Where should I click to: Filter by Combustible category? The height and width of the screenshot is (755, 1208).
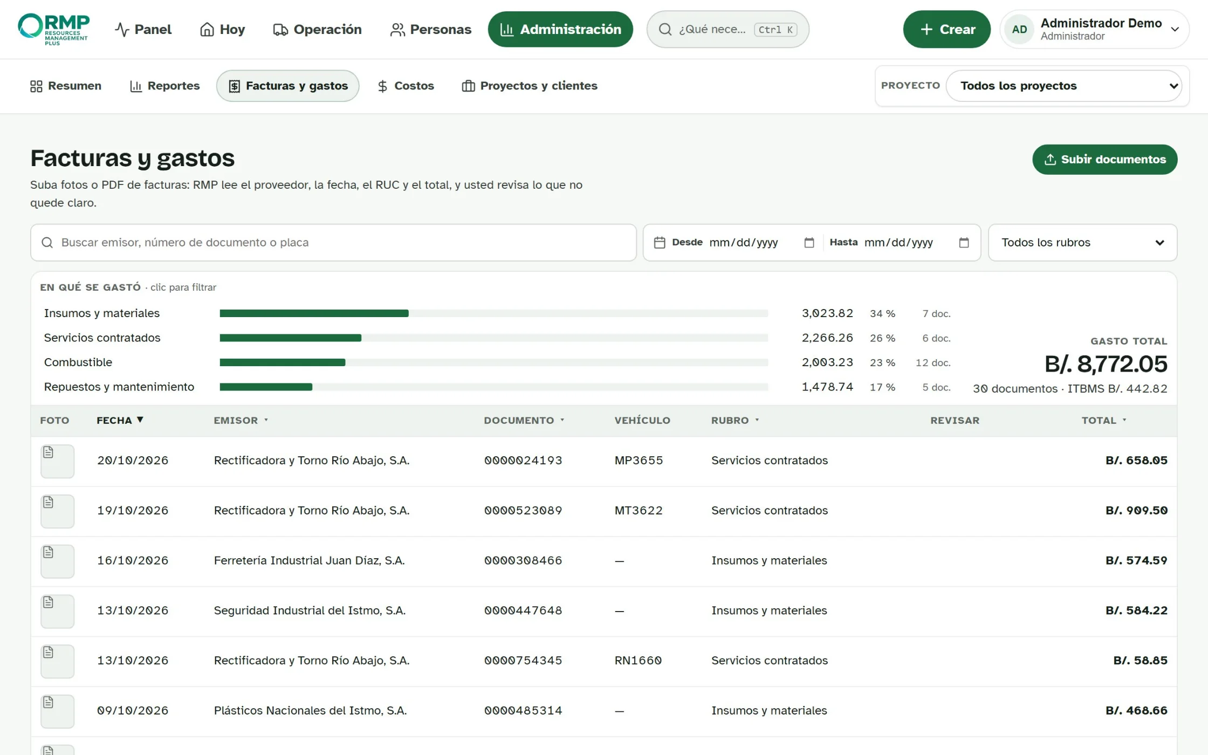point(497,362)
